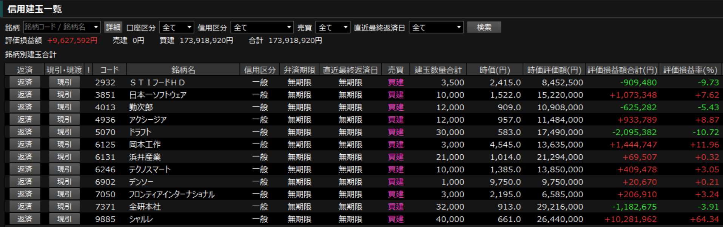Viewport: 723px width, 227px height.
Task: Click 現引 for 5070 ドラフト
Action: coord(64,132)
